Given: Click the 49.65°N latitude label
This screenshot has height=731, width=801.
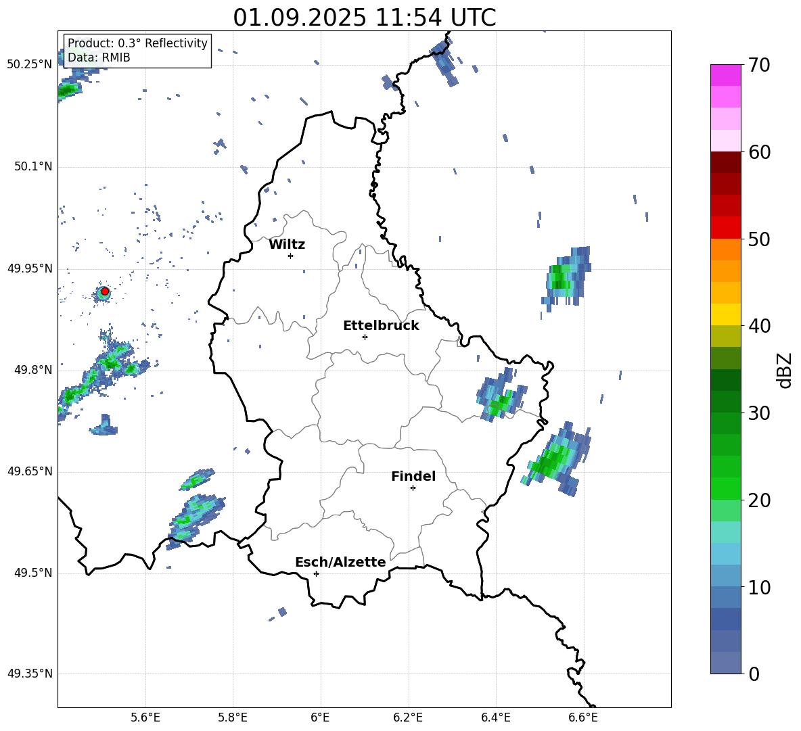Looking at the screenshot, I should tap(29, 471).
